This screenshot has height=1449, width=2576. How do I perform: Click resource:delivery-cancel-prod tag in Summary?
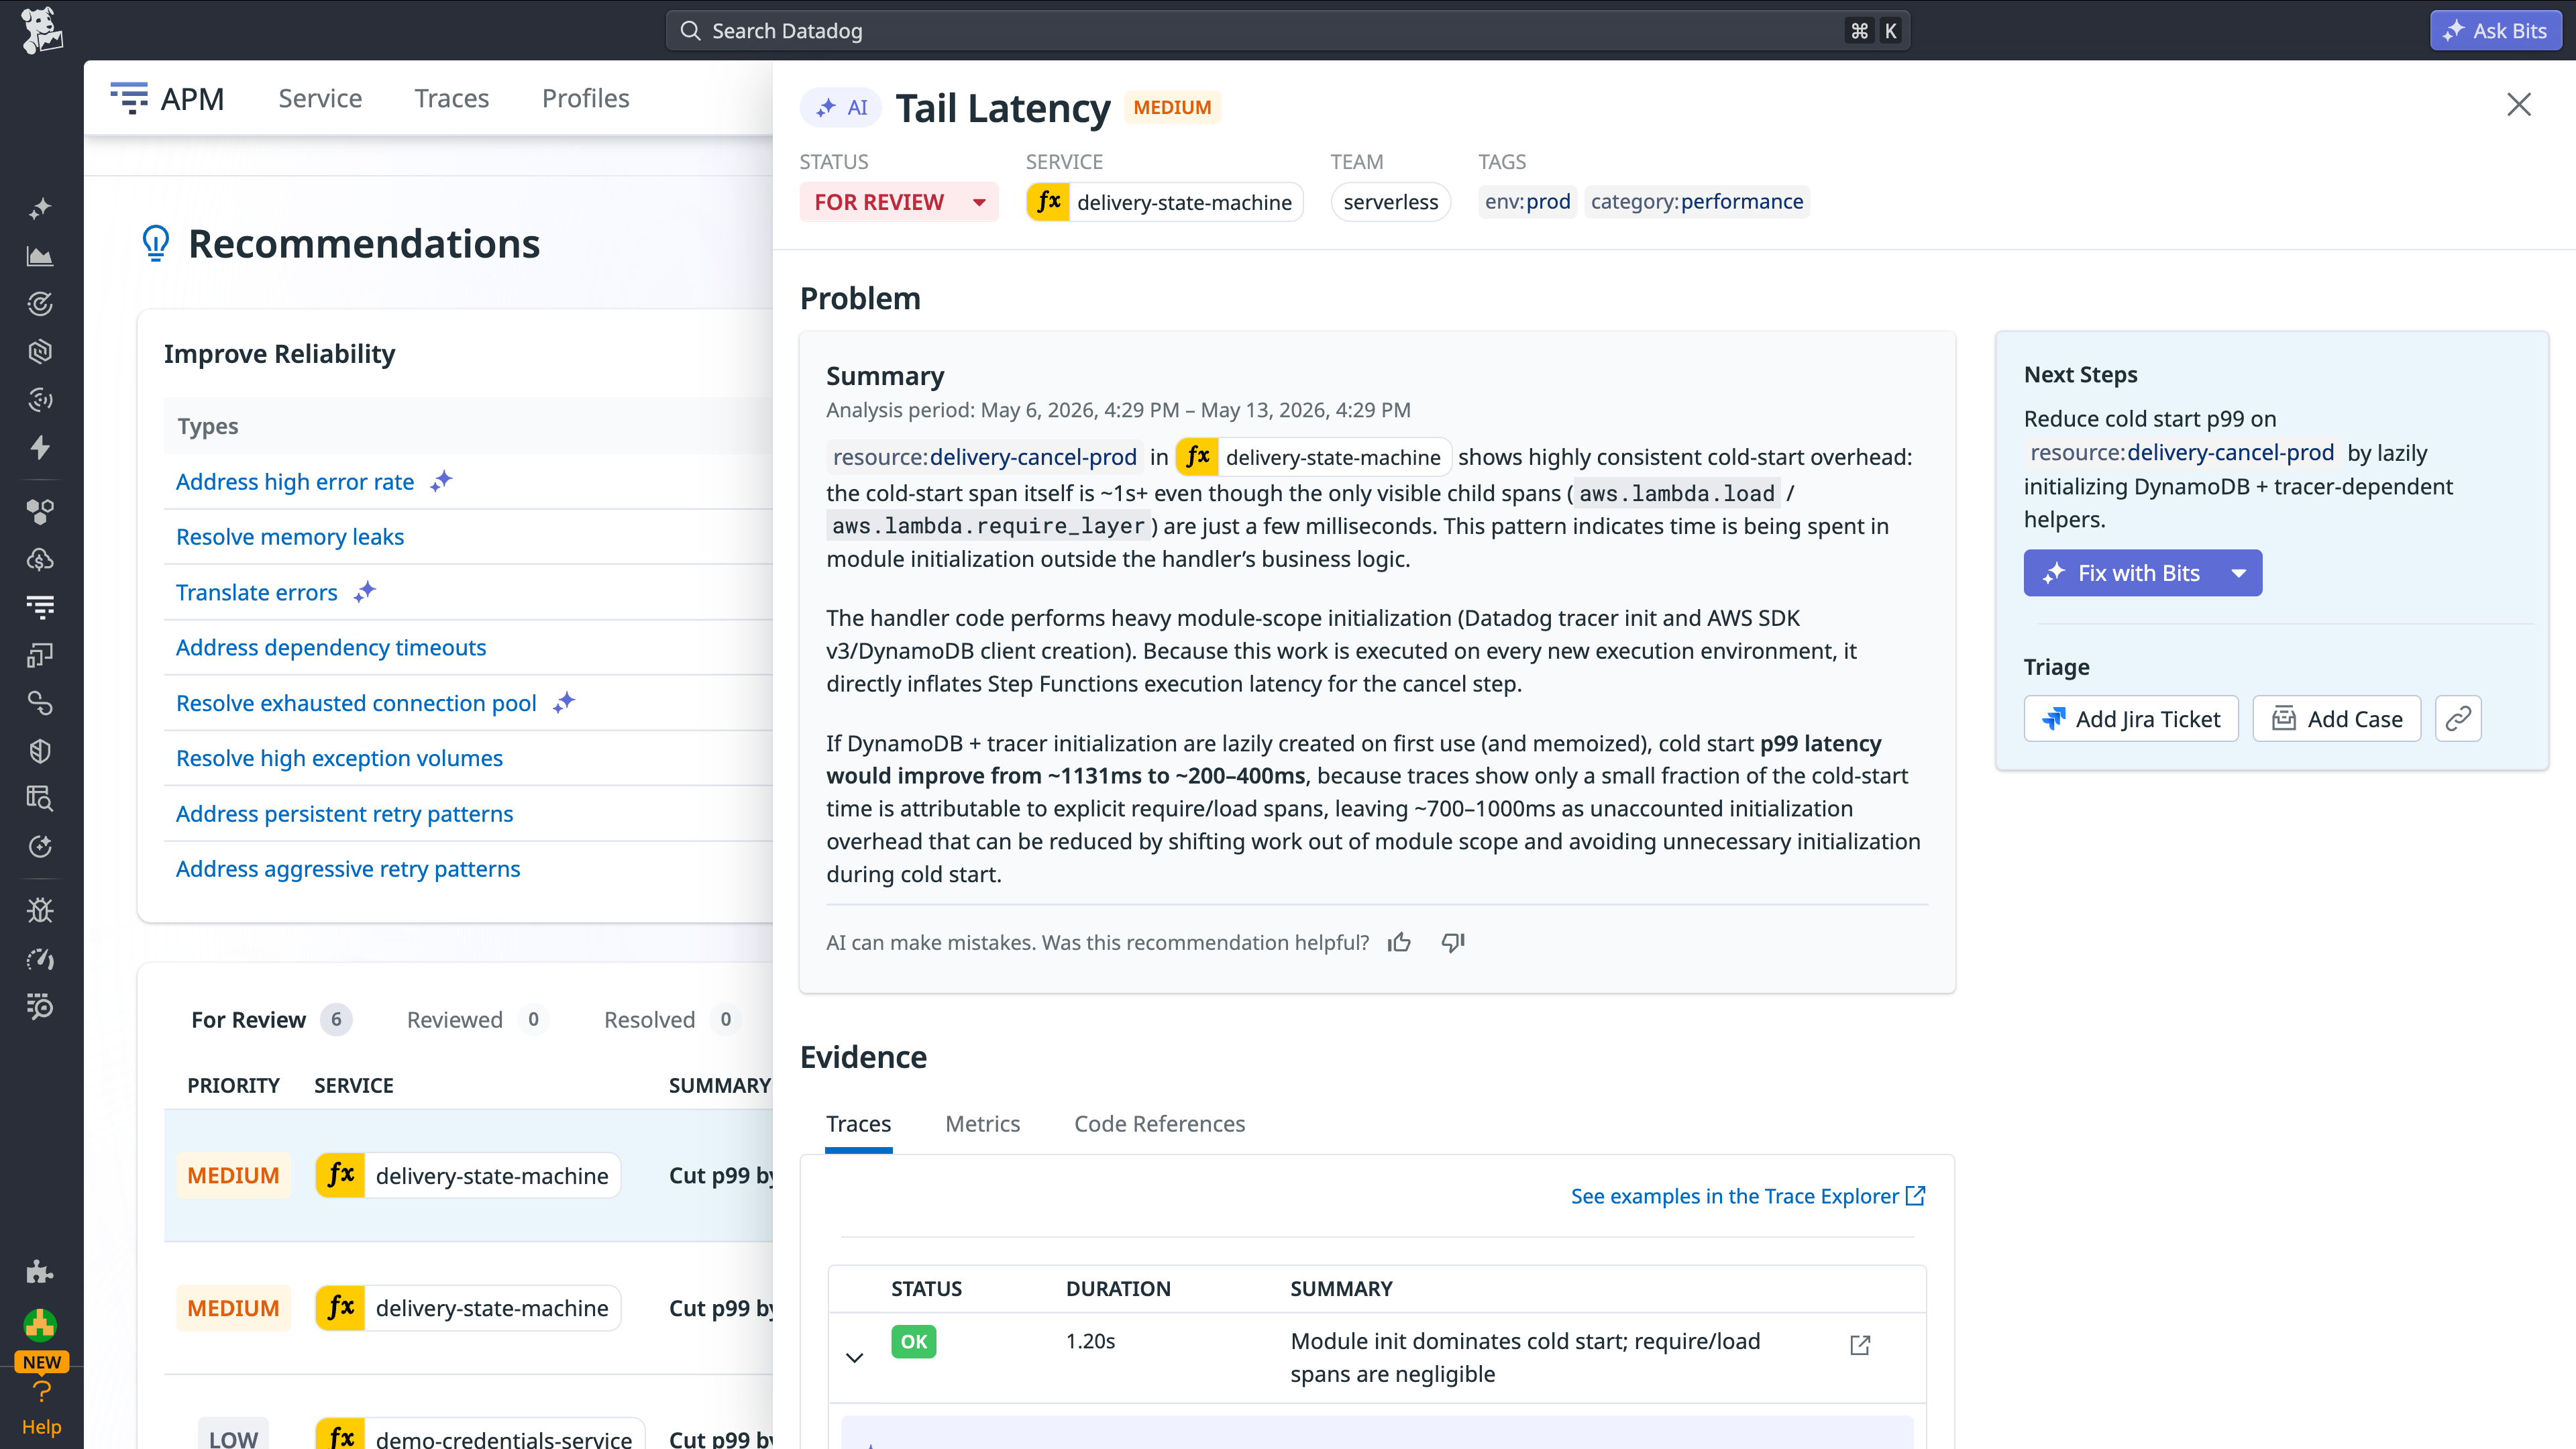tap(984, 457)
